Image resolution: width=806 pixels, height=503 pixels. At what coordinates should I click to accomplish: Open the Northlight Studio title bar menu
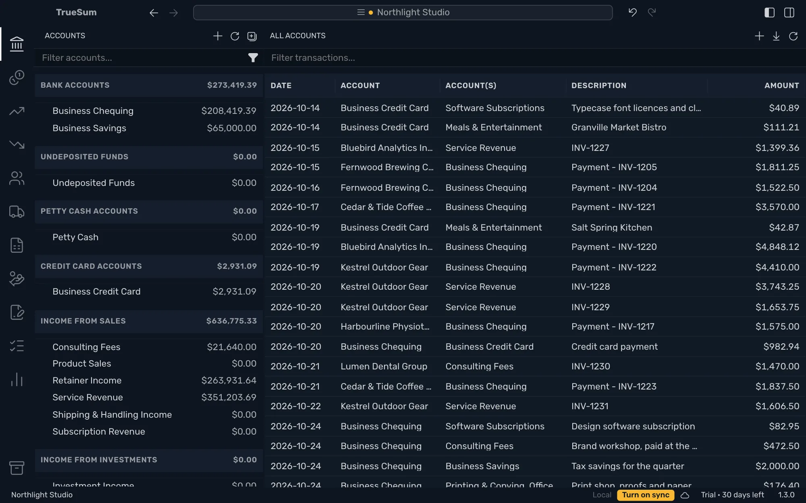[403, 12]
